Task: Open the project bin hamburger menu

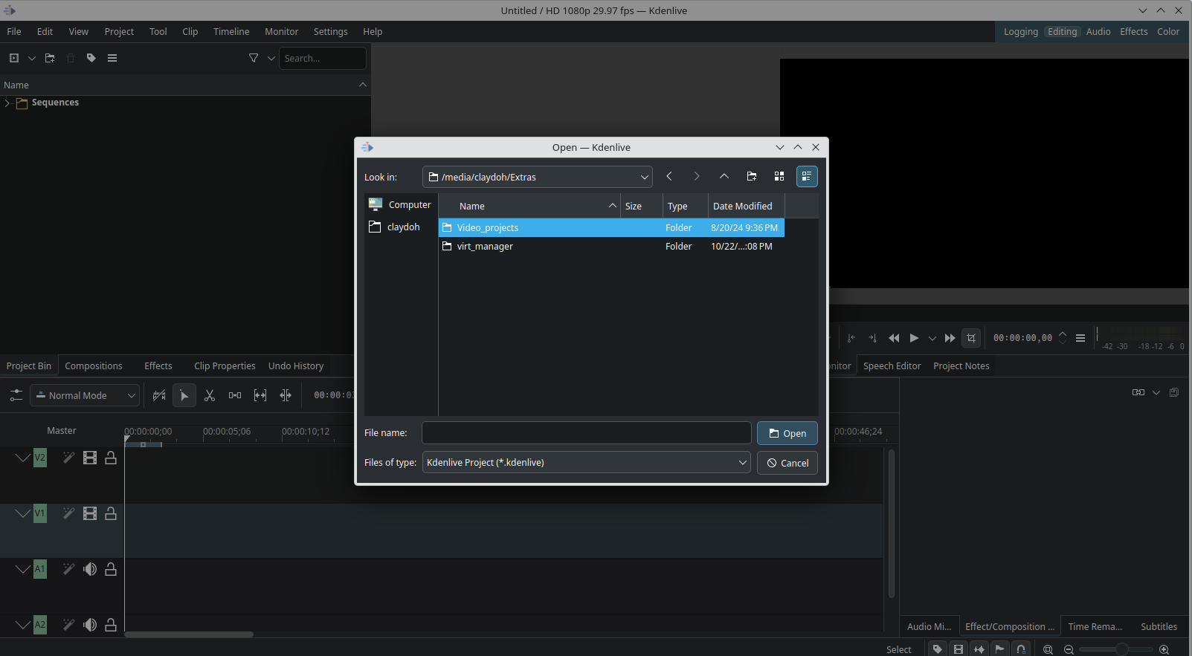Action: click(112, 58)
